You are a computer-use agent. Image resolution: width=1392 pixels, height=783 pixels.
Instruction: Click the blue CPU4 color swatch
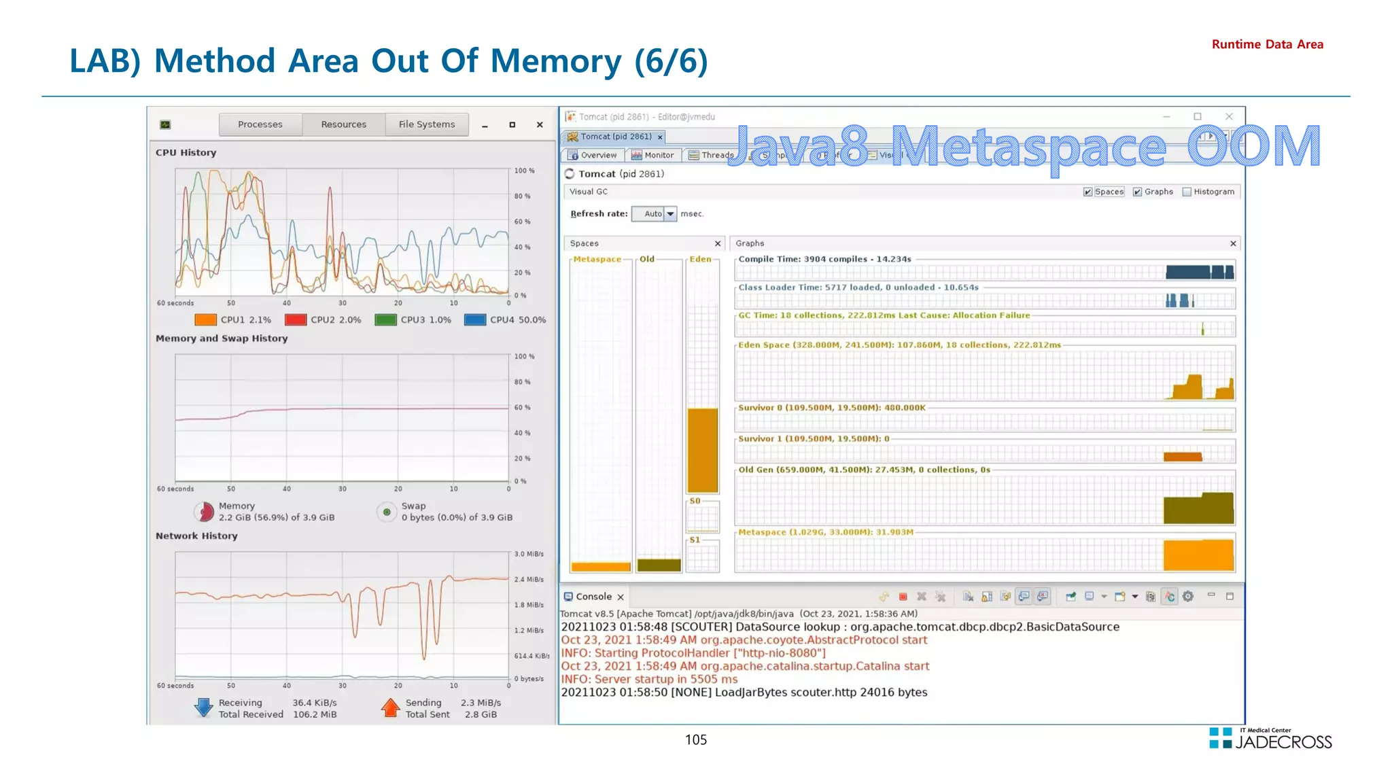pos(475,320)
